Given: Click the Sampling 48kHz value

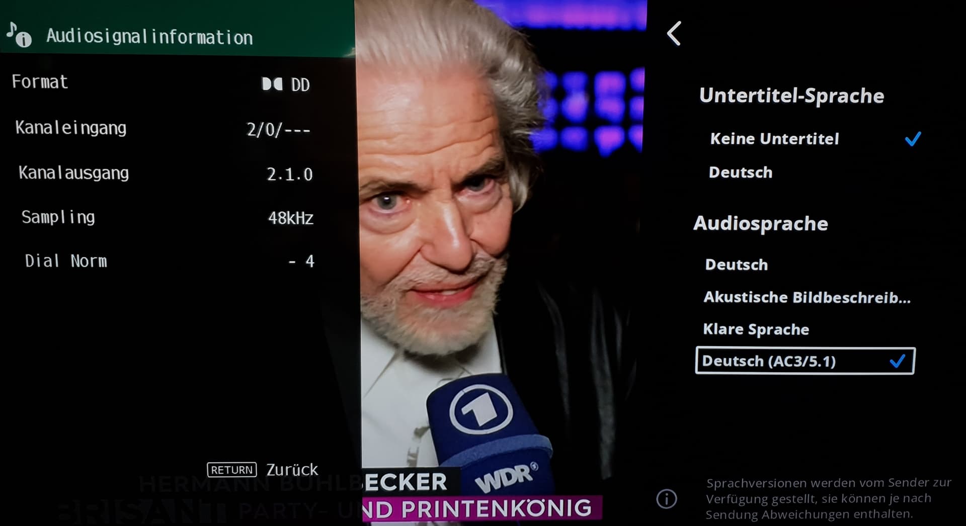Looking at the screenshot, I should pos(291,218).
